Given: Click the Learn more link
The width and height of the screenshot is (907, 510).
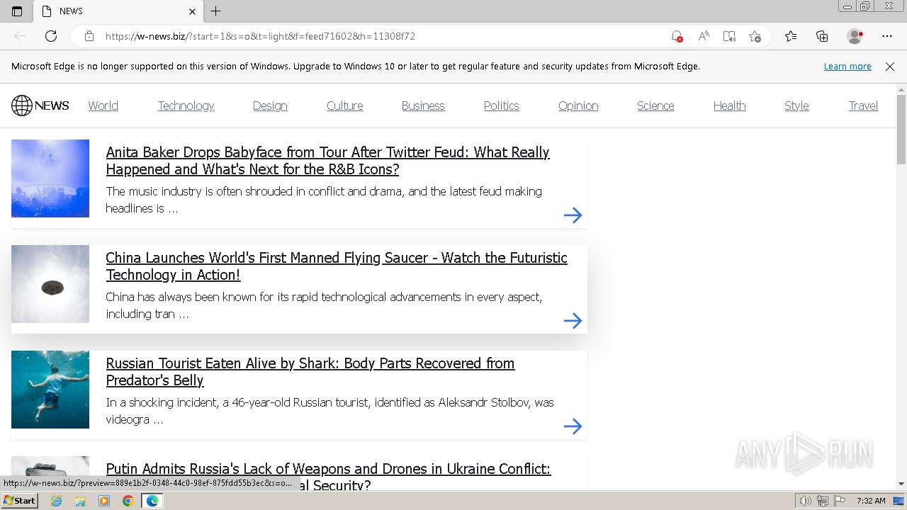Looking at the screenshot, I should click(847, 67).
